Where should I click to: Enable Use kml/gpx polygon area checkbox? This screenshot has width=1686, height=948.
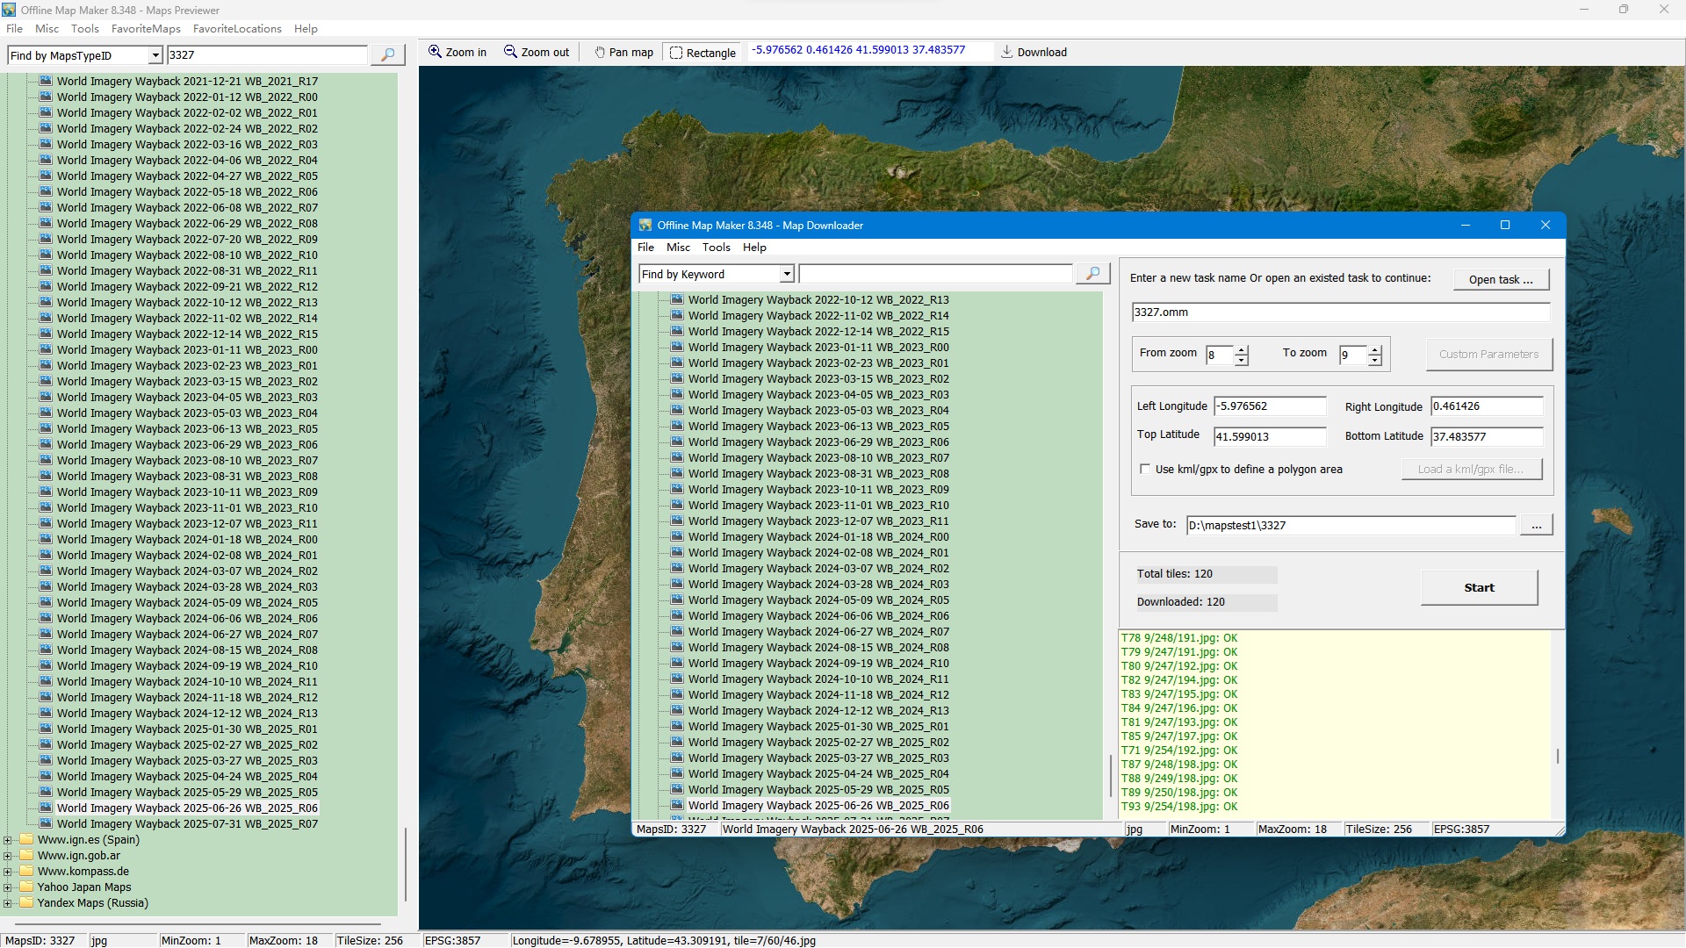(1145, 469)
